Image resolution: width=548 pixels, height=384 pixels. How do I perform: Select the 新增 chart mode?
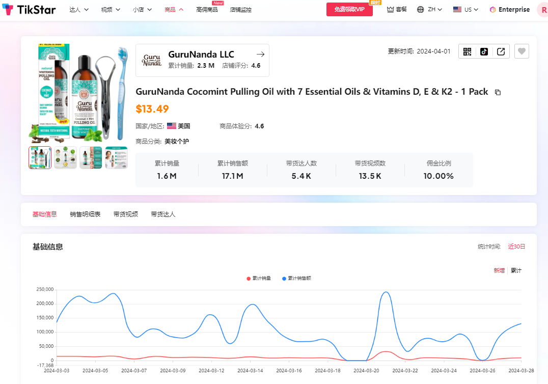[x=499, y=270]
